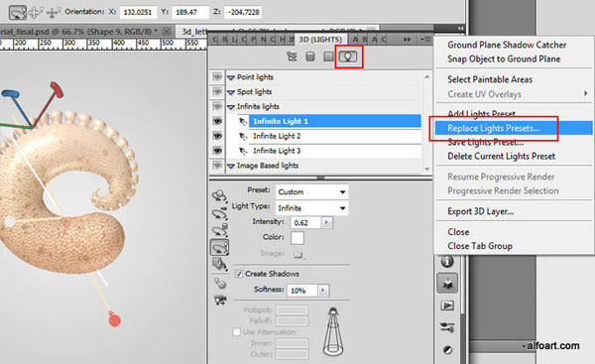Choose Export 3D Layer menu item
Image resolution: width=595 pixels, height=364 pixels.
(481, 211)
